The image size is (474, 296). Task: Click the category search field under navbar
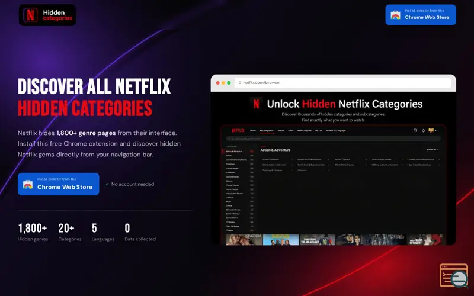click(x=334, y=139)
